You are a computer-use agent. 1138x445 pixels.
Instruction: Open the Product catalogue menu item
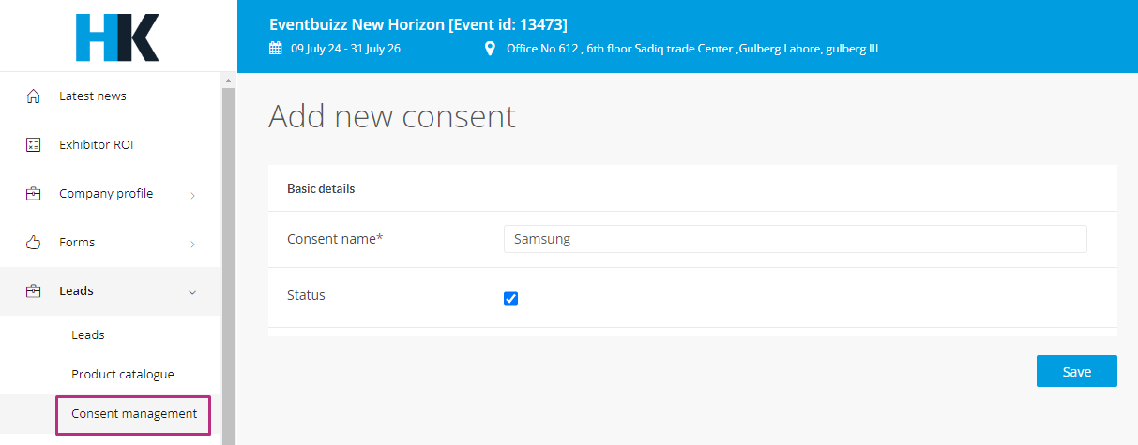pos(123,374)
